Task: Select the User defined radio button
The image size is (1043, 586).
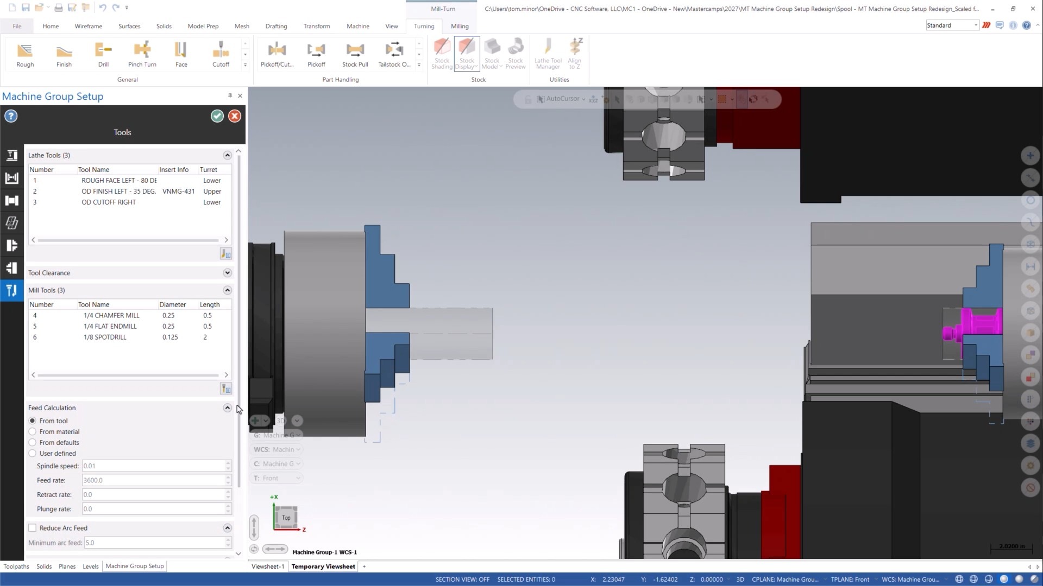Action: click(33, 454)
